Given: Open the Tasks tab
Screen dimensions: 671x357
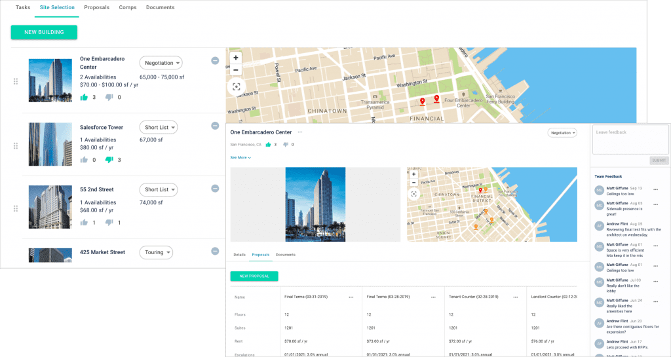Looking at the screenshot, I should click(x=23, y=7).
